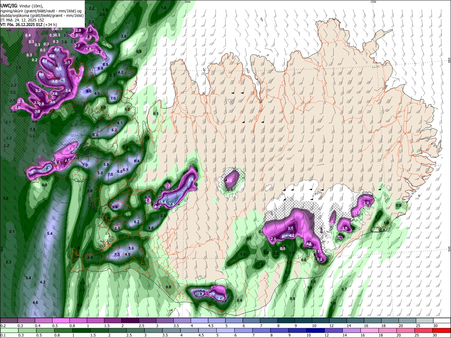Screen dimensions: 451x338
Task: Click the 'VT: Fös. 26.12.2025 01Z (+34 h)' line
Action: coord(29,25)
